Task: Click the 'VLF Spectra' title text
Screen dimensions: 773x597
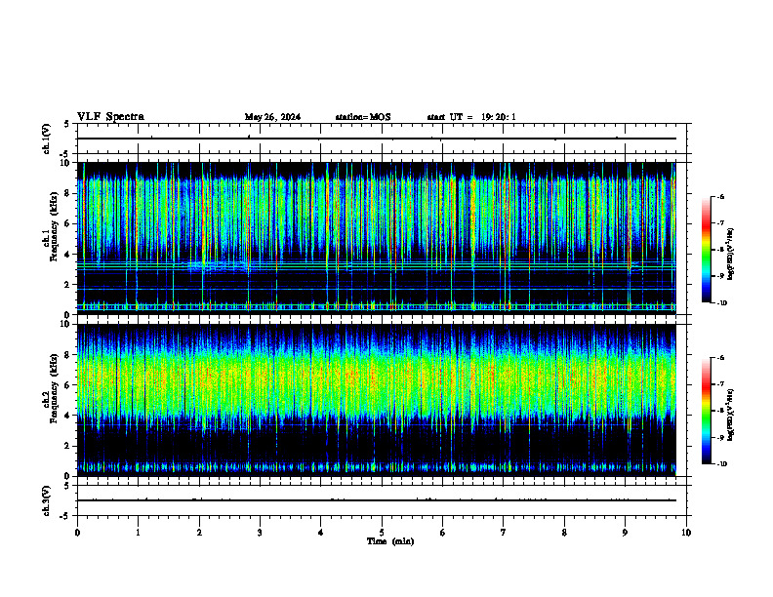Action: (110, 117)
